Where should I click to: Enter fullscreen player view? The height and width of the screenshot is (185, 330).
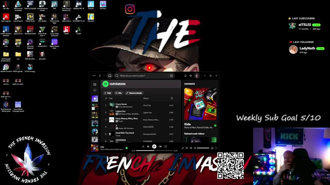click(216, 148)
